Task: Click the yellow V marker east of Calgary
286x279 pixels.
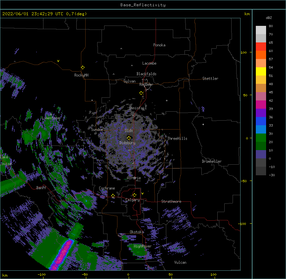Action: [x=142, y=194]
